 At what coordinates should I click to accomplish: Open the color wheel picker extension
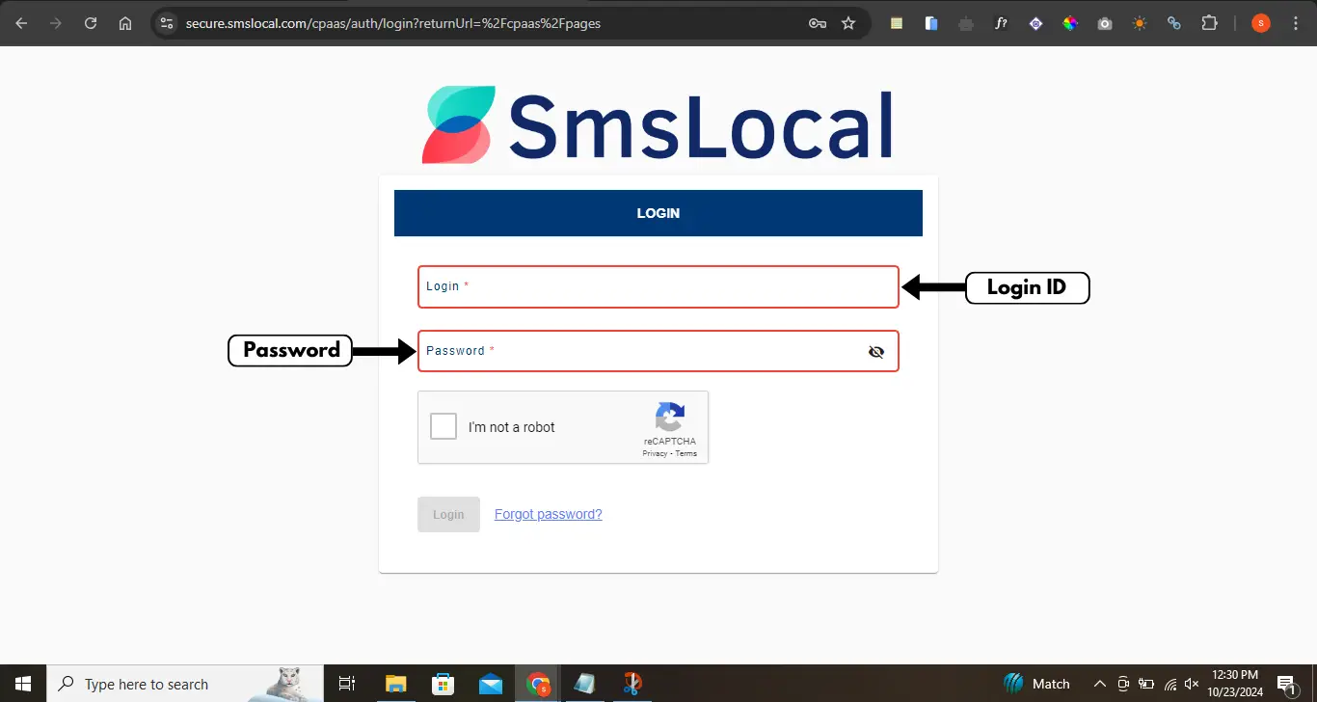tap(1070, 23)
